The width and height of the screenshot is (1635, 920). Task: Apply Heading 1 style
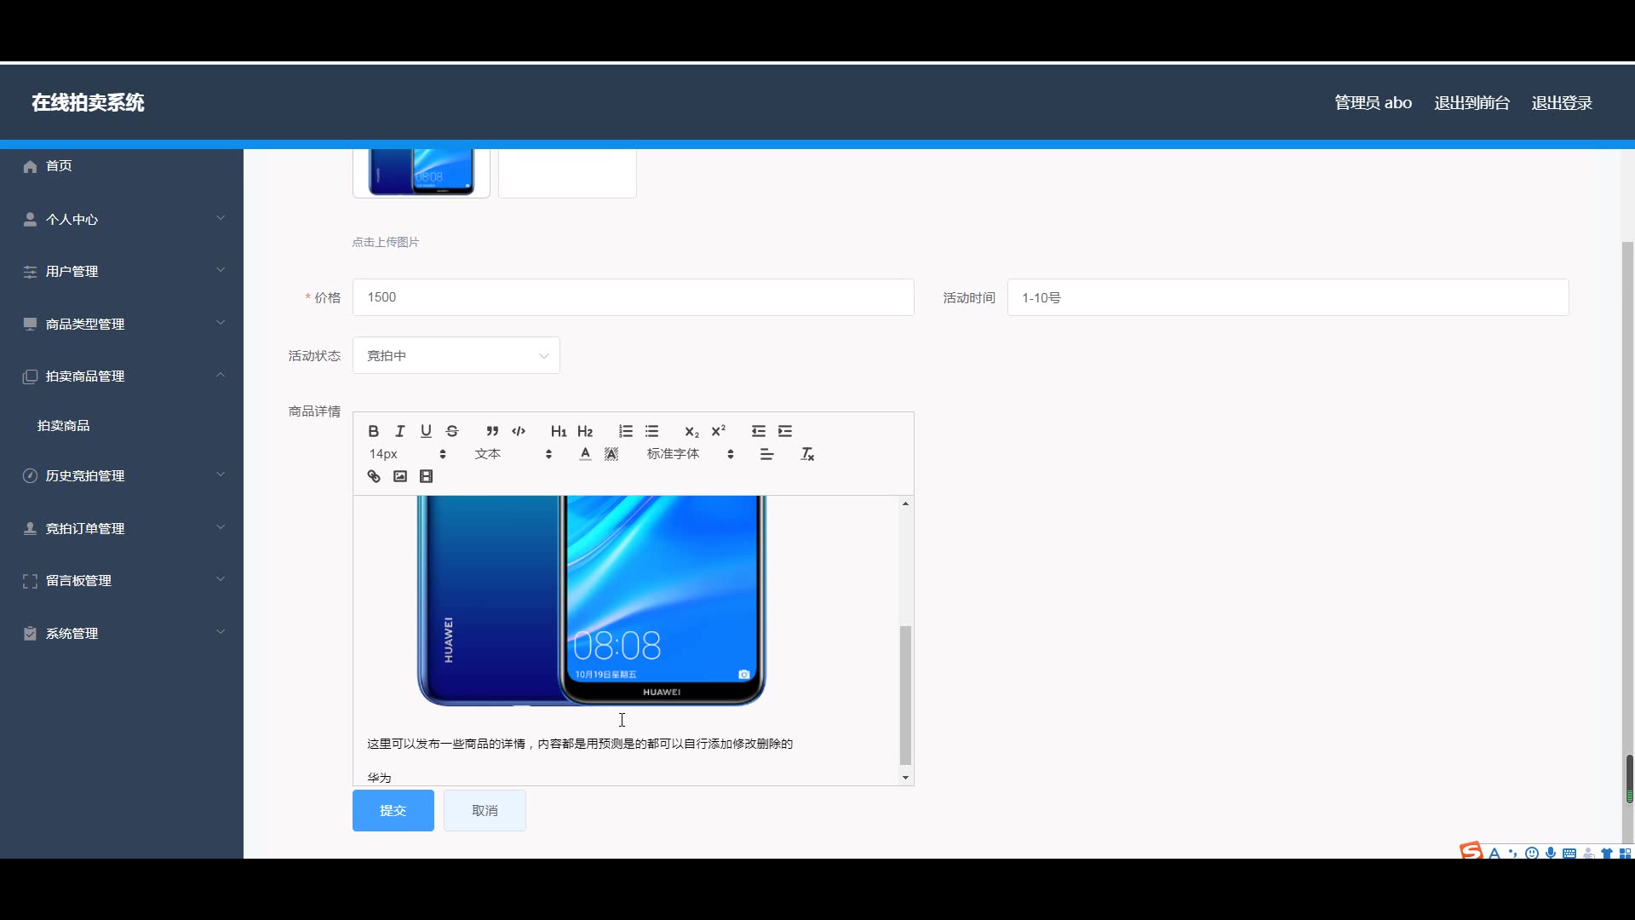tap(559, 431)
